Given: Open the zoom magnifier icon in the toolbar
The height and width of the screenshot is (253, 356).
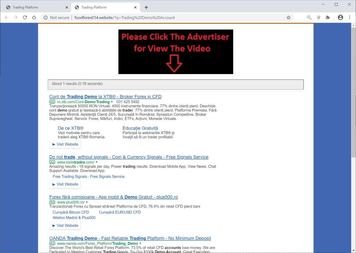Looking at the screenshot, I should (309, 18).
